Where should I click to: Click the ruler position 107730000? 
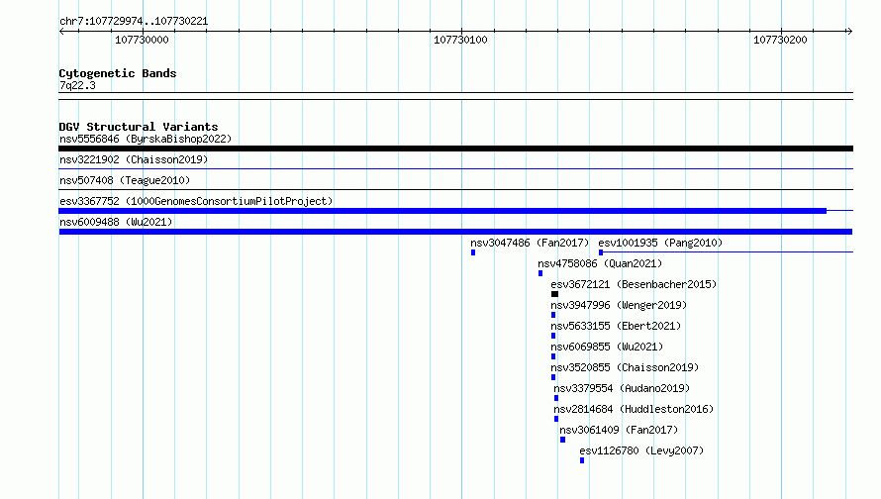[x=142, y=40]
